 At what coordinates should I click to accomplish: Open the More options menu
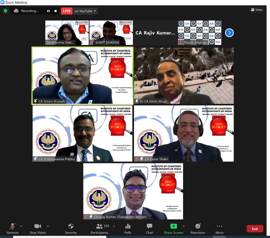(x=220, y=229)
